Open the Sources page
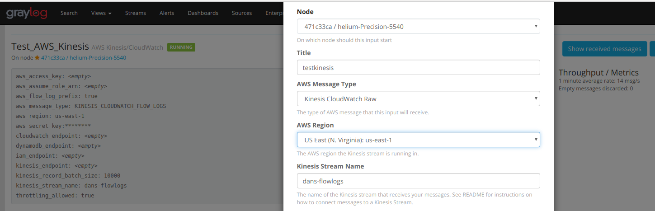The width and height of the screenshot is (655, 211). (x=242, y=13)
